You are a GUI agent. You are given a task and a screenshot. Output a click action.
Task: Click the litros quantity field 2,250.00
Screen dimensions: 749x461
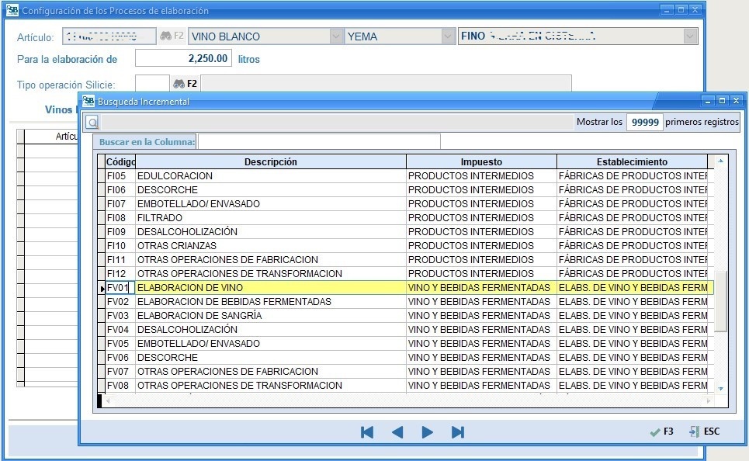[x=184, y=59]
